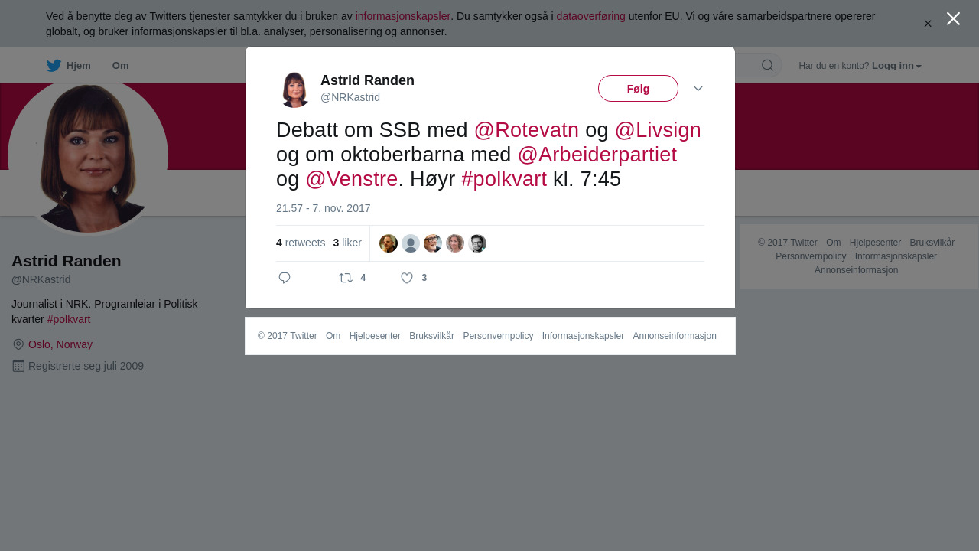Open the informasjonskapsler link in banner
The height and width of the screenshot is (551, 979).
pos(402,16)
